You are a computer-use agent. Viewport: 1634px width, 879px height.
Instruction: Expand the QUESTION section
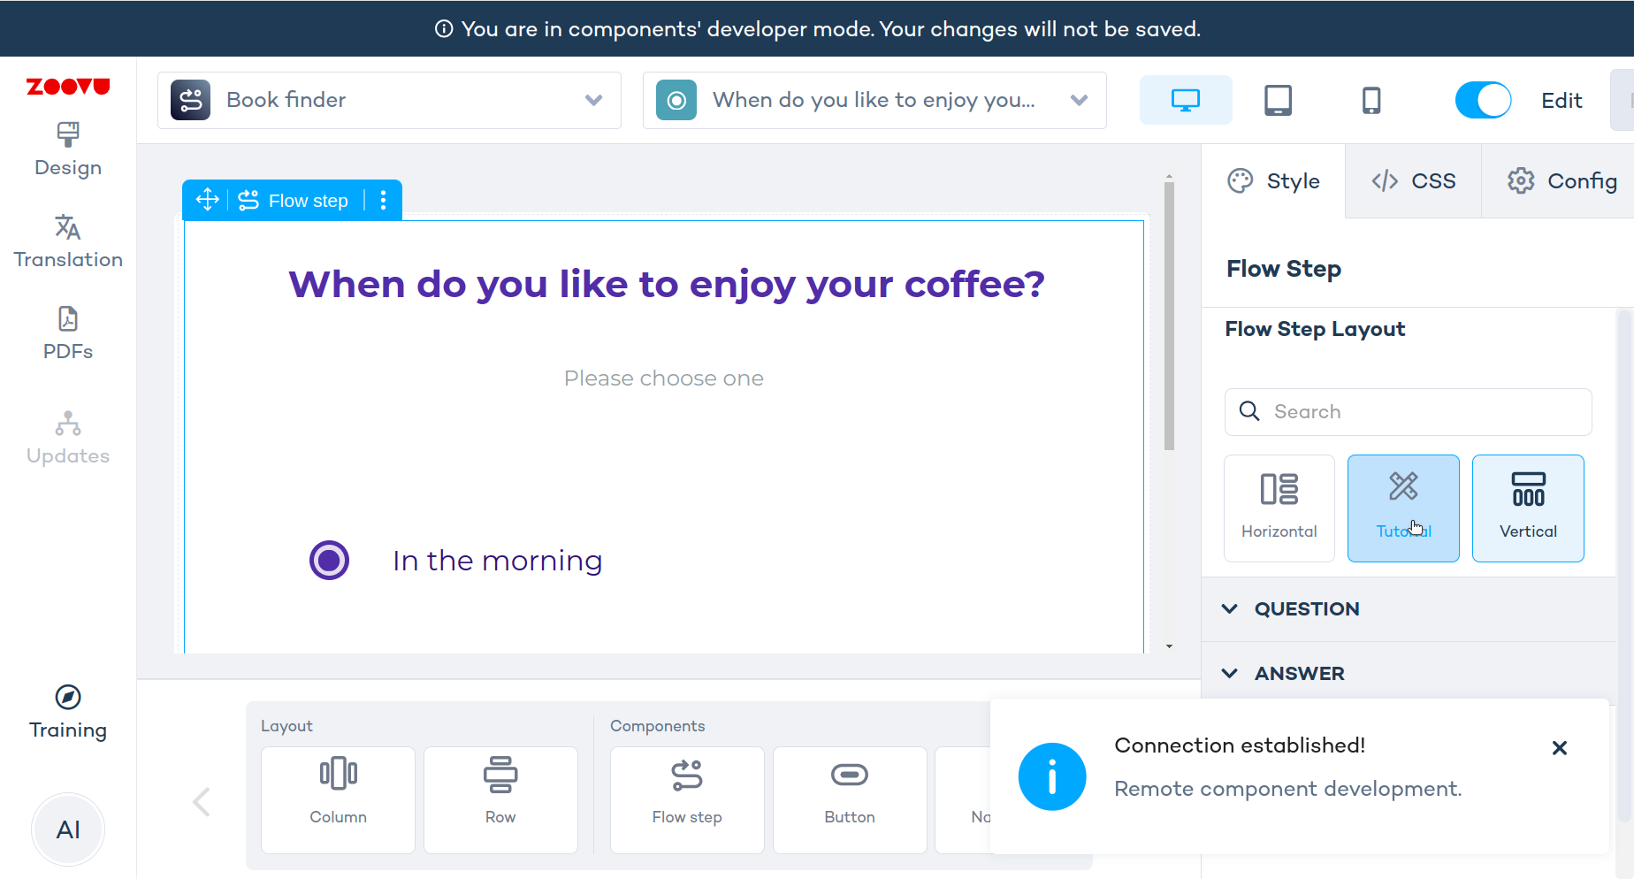pos(1307,608)
